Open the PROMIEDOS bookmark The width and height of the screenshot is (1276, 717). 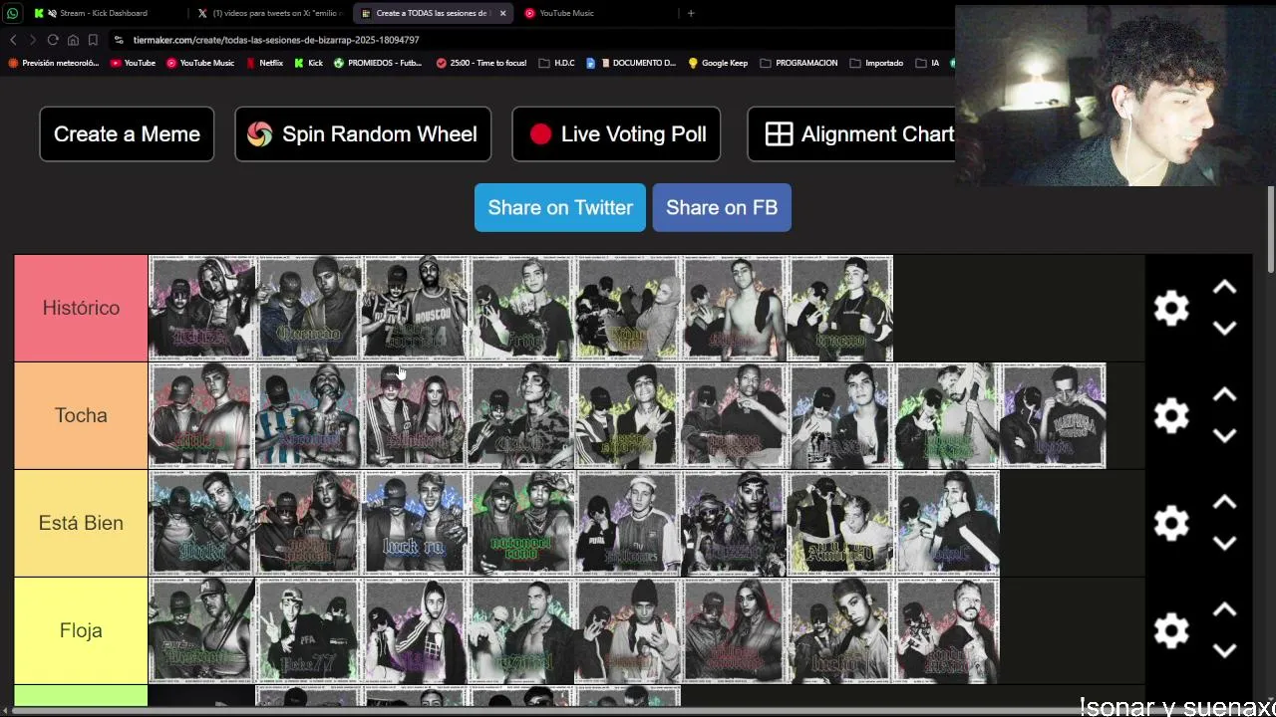point(378,63)
